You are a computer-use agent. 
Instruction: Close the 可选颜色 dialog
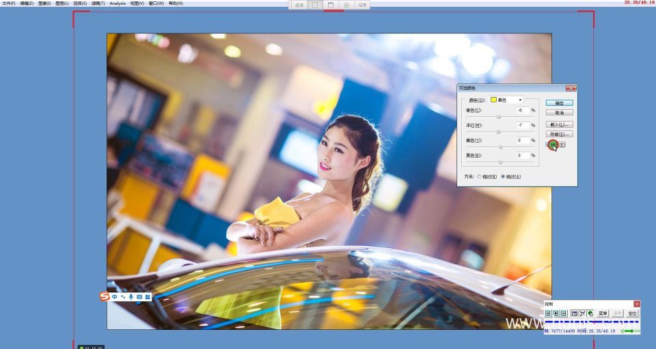571,88
